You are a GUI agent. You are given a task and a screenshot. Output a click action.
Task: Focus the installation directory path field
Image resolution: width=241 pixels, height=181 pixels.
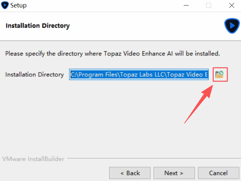(x=139, y=75)
